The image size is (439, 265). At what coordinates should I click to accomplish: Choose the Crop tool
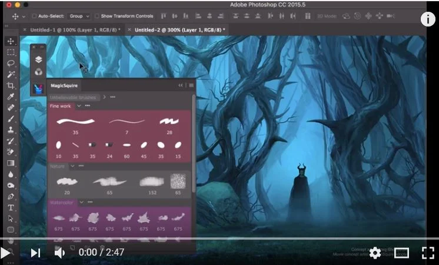[11, 85]
